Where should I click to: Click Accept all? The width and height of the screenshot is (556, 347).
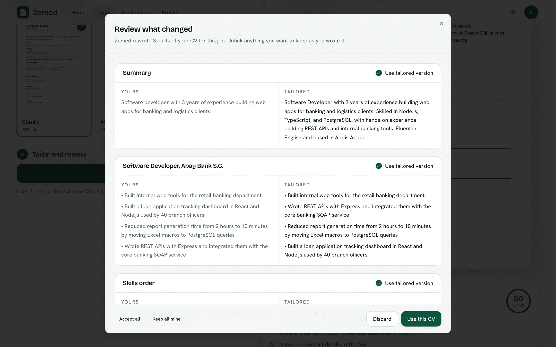click(130, 319)
